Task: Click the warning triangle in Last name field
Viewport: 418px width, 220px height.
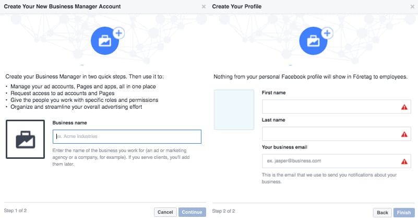Action: point(404,134)
